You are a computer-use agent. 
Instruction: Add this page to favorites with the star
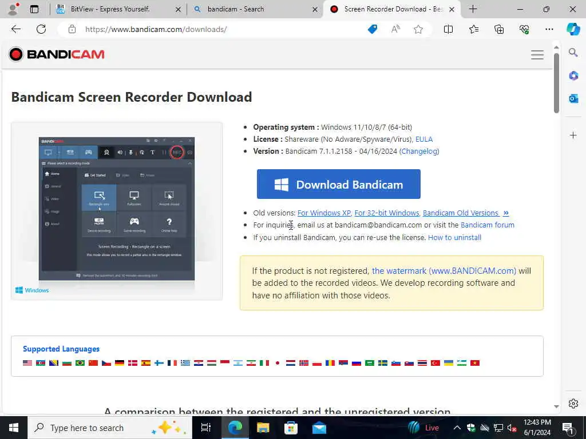[x=418, y=29]
